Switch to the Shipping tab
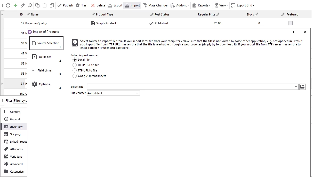Viewport: 312px width, 177px height. click(x=15, y=134)
